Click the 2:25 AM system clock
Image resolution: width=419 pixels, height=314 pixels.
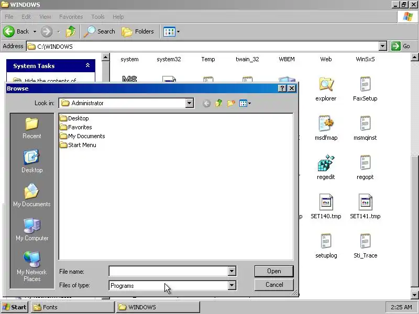[401, 307]
